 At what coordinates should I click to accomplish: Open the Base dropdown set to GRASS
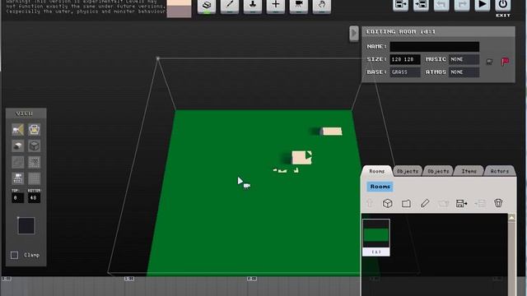pyautogui.click(x=405, y=72)
